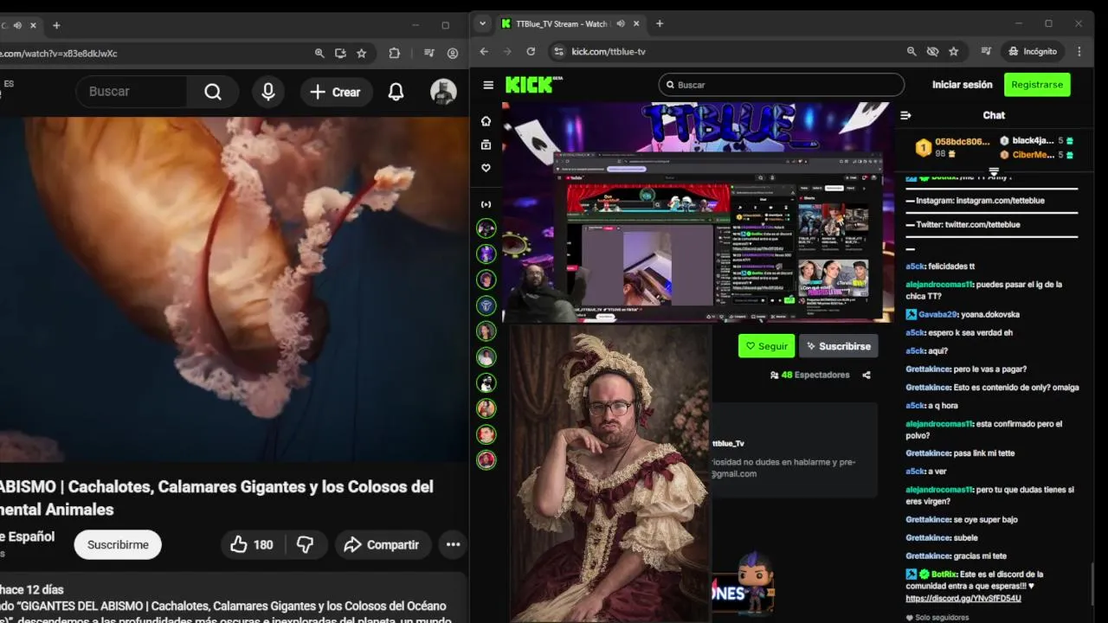Click Kick chat panel scrollbar
The image size is (1108, 623).
click(x=1092, y=585)
